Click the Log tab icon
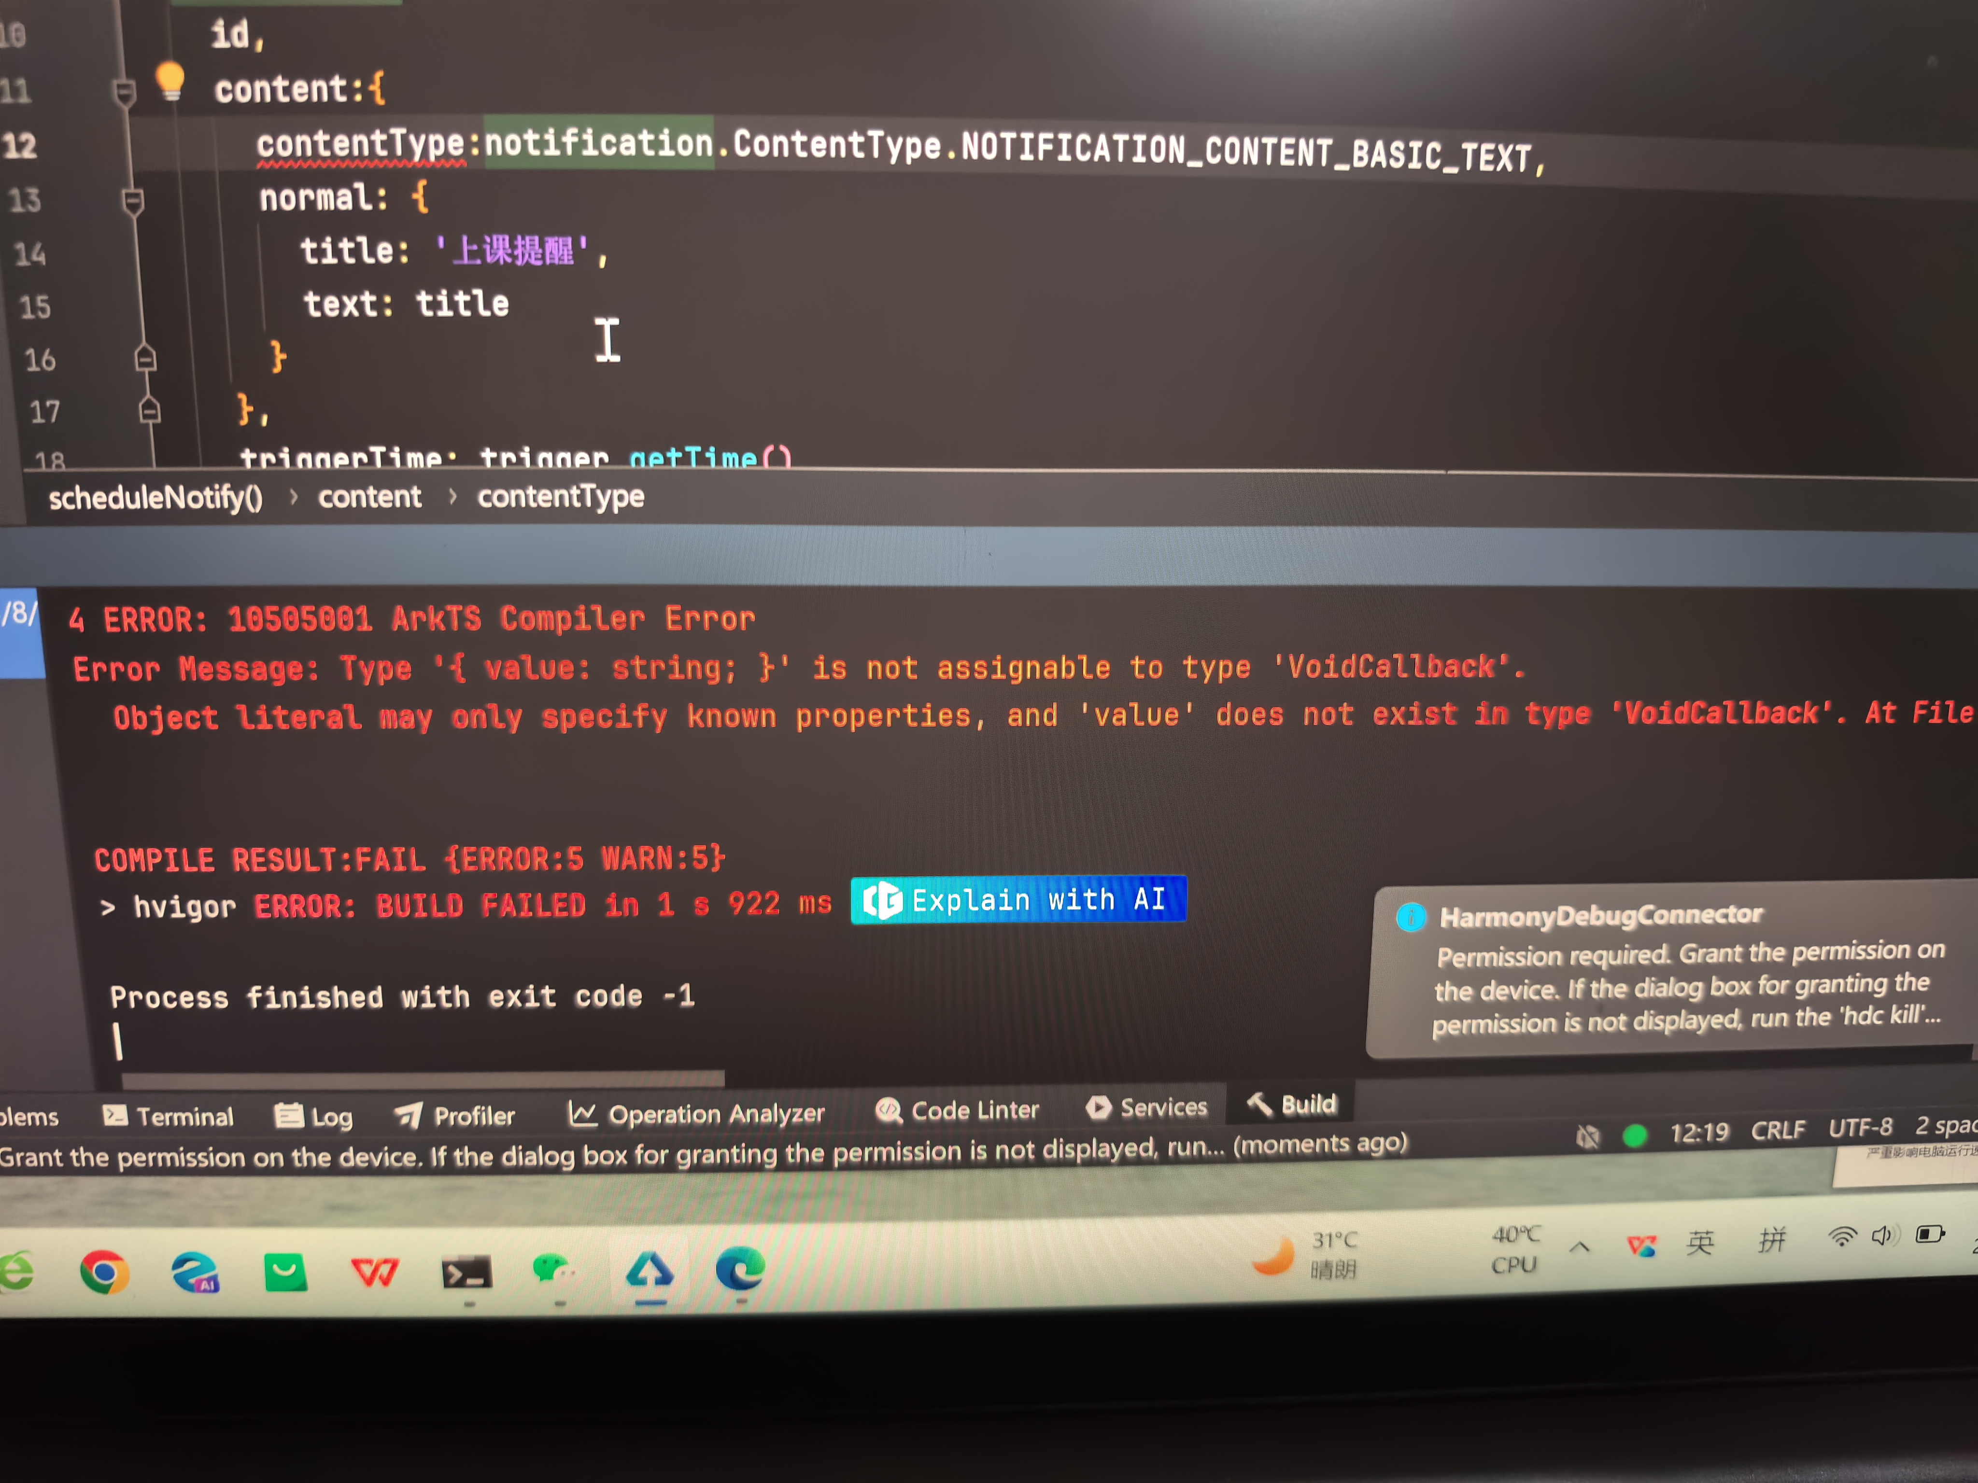This screenshot has width=1978, height=1483. pos(288,1116)
